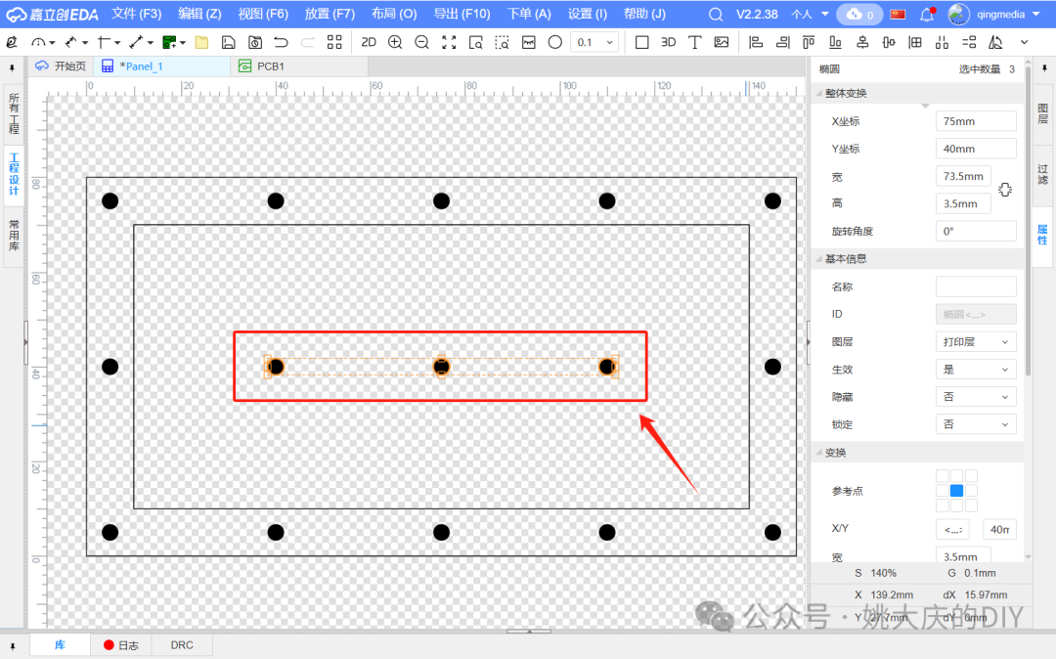Image resolution: width=1056 pixels, height=659 pixels.
Task: Open the 编辑 (Z) menu
Action: (x=200, y=14)
